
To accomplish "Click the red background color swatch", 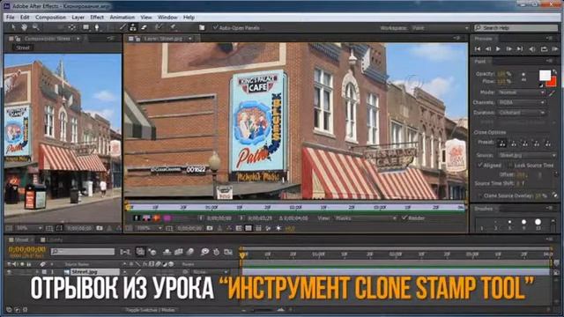I will click(553, 83).
